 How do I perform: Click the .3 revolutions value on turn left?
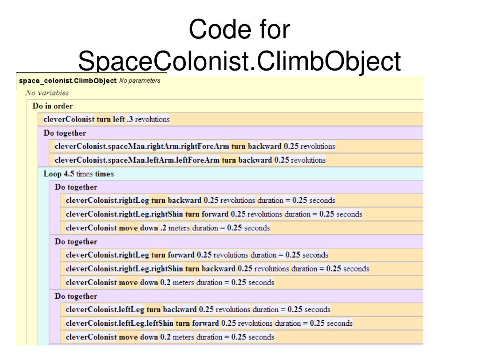coord(148,119)
